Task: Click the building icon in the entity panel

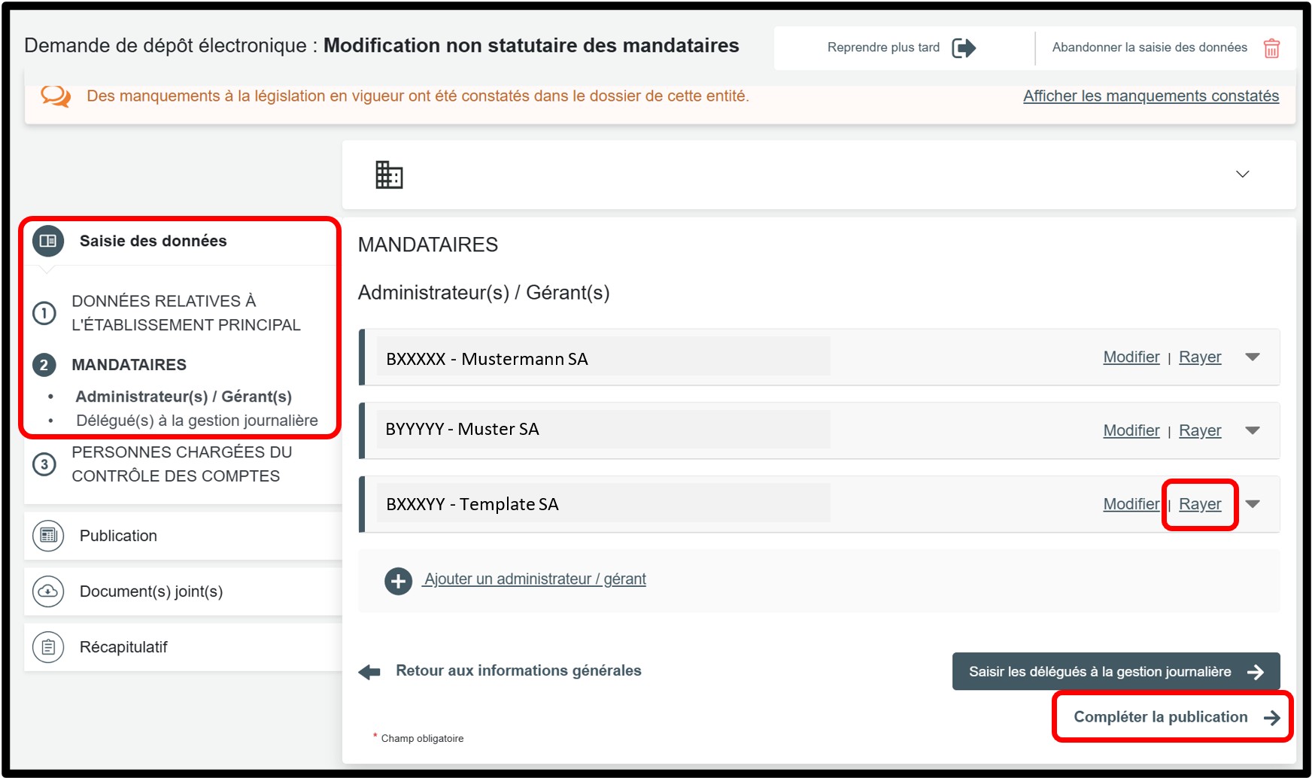Action: point(389,175)
